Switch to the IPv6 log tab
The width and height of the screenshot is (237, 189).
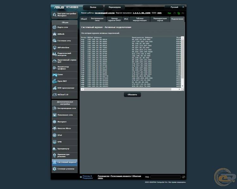click(126, 19)
